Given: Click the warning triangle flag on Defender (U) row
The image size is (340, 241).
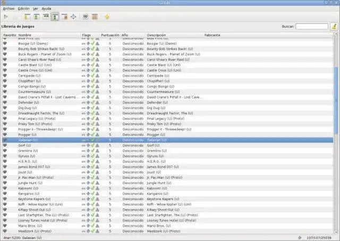Looking at the screenshot, I should [x=97, y=103].
